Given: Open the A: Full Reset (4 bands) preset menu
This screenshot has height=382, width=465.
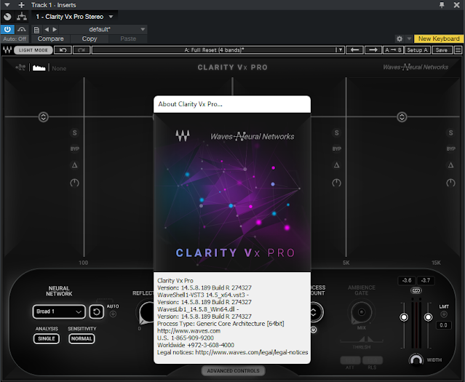Looking at the screenshot, I should tap(218, 50).
